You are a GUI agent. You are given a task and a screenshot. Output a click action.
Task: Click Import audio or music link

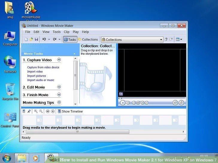coord(41,80)
